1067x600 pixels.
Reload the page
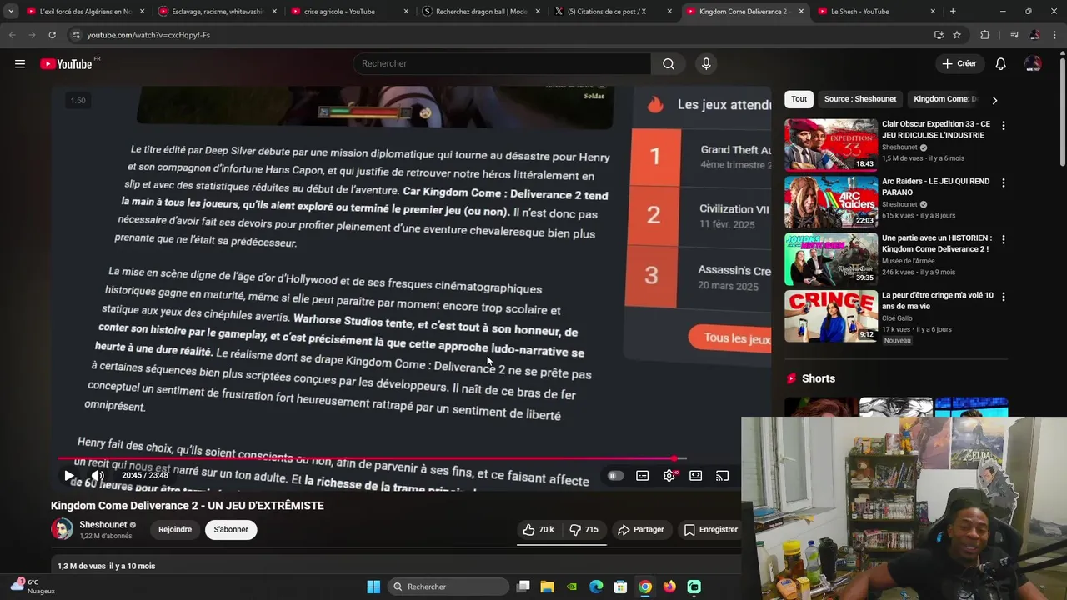(x=52, y=35)
